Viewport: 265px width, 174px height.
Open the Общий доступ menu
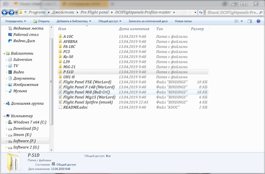pos(110,21)
